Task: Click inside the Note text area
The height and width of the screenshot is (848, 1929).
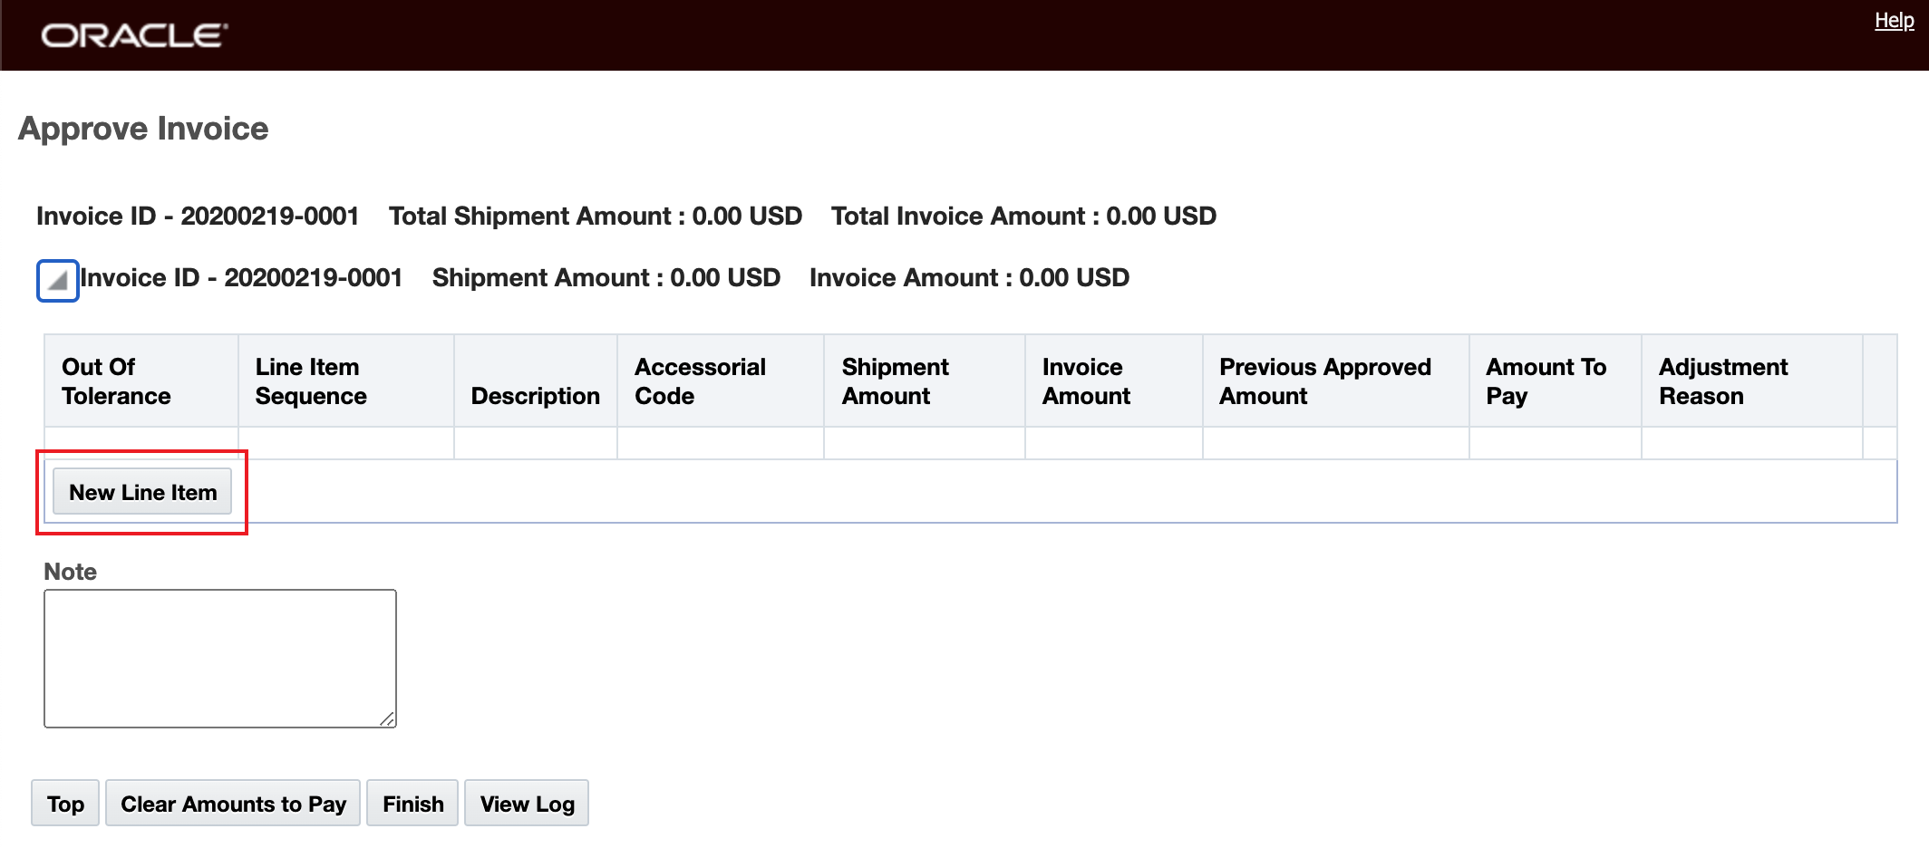Action: [219, 658]
